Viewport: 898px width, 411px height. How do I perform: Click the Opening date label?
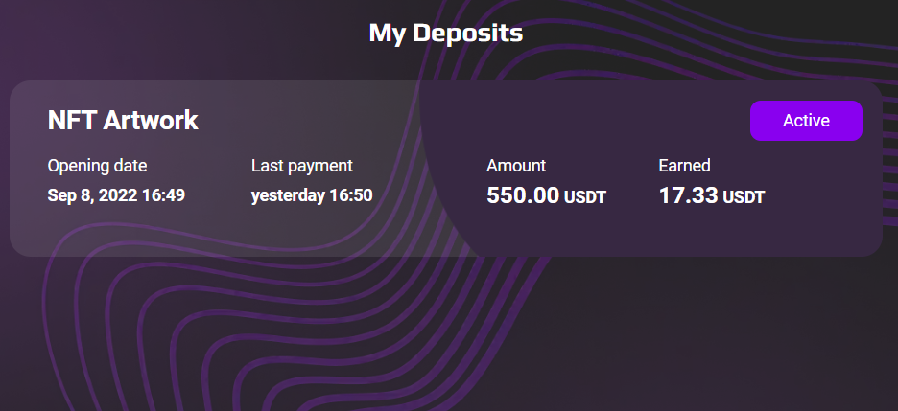click(97, 166)
